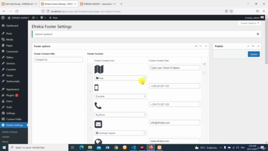Expand Screen Options panel
Image resolution: width=268 pixels, height=151 pixels.
[x=250, y=23]
